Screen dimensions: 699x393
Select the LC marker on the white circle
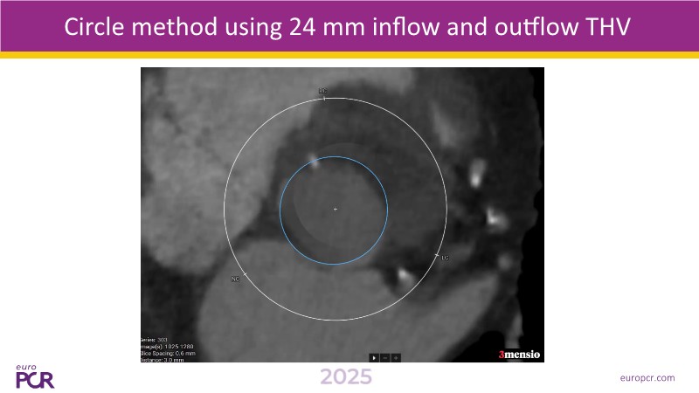tap(445, 258)
